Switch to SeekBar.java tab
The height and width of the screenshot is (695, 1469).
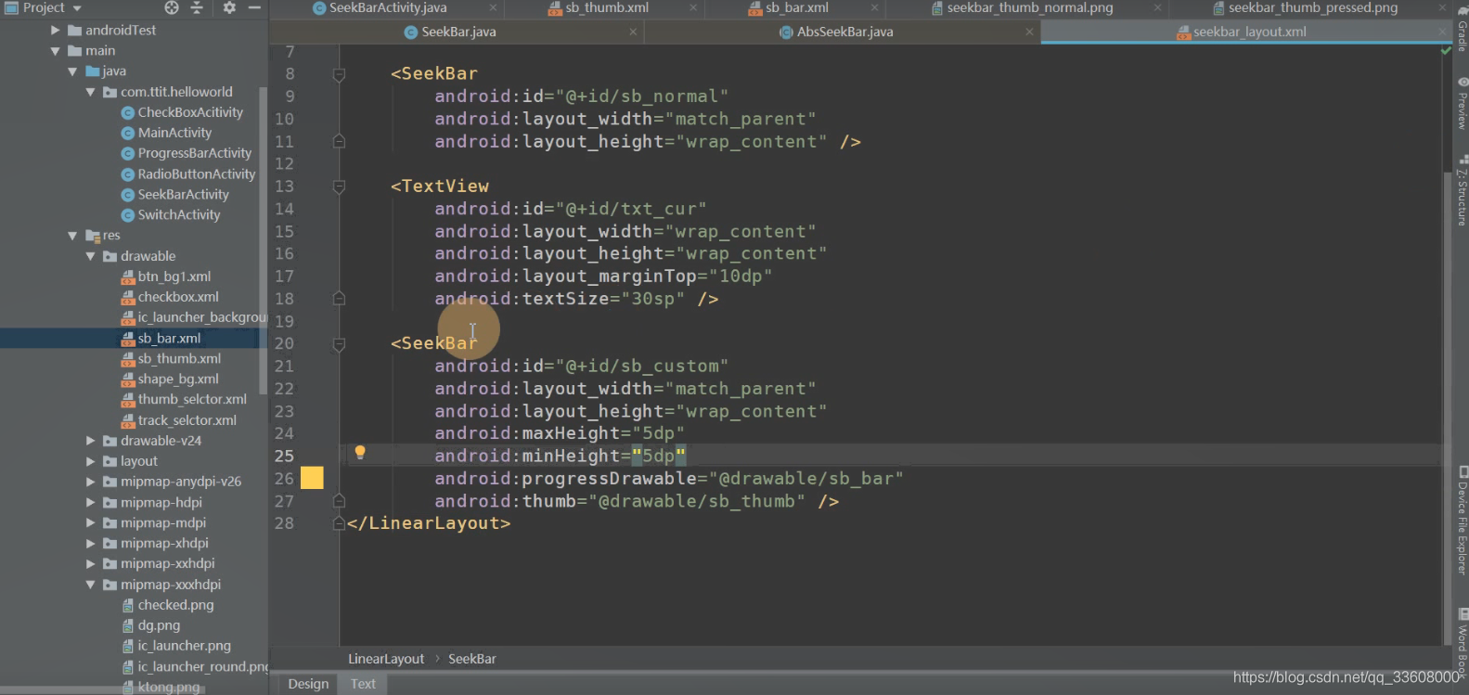pyautogui.click(x=458, y=32)
